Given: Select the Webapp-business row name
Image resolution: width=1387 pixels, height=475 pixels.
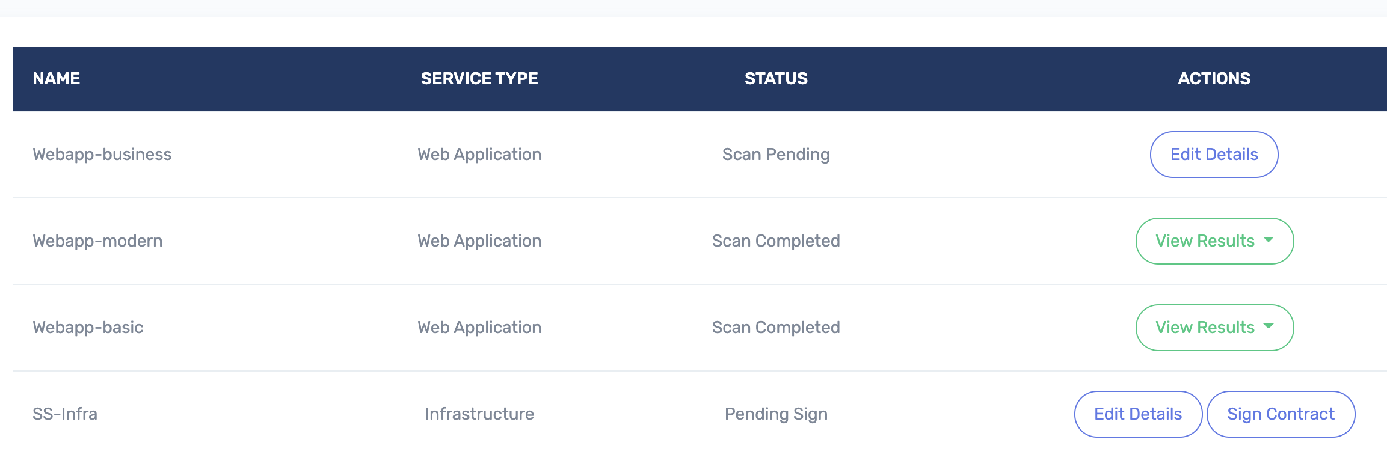Looking at the screenshot, I should 102,155.
